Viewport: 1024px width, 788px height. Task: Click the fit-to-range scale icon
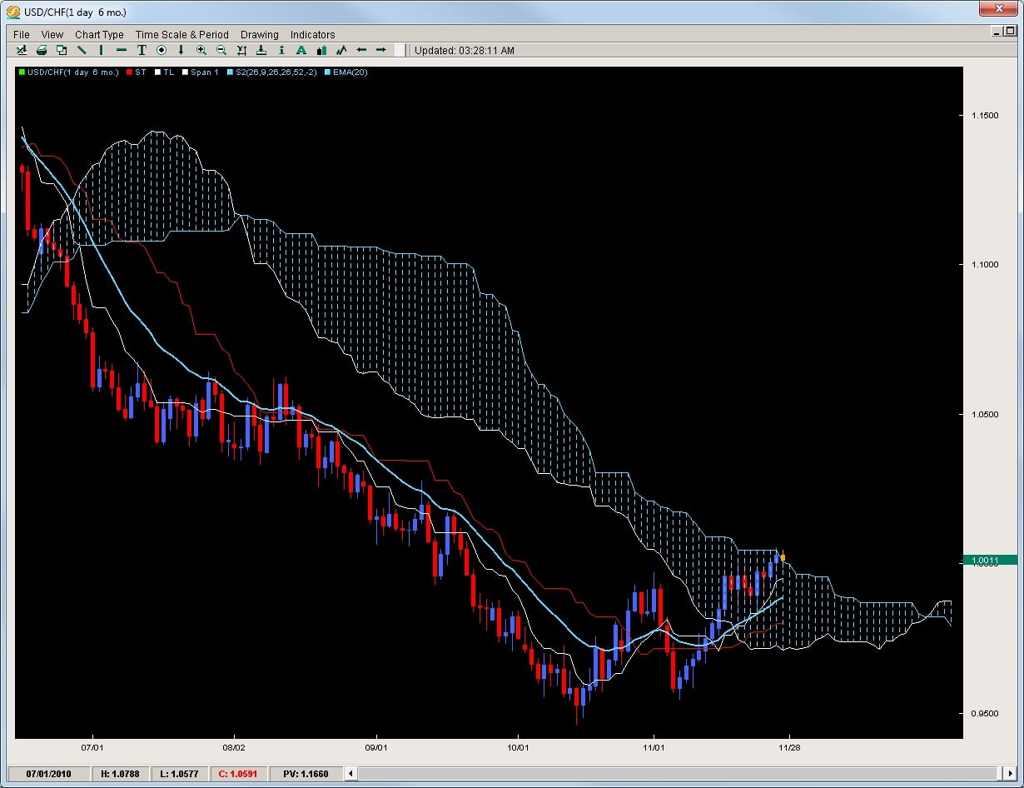coord(241,50)
